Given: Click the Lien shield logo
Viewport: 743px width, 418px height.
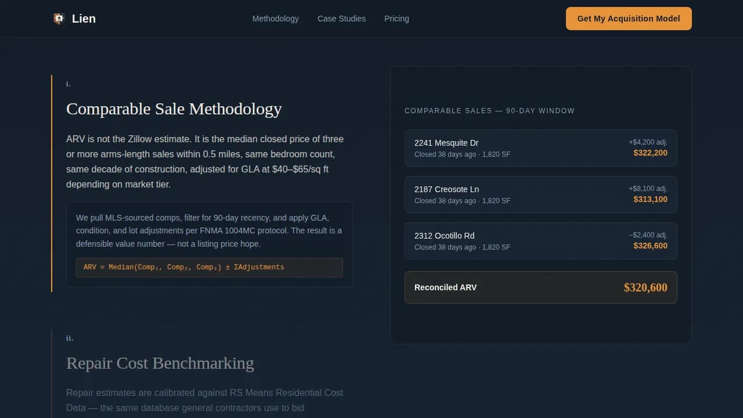Looking at the screenshot, I should [59, 18].
